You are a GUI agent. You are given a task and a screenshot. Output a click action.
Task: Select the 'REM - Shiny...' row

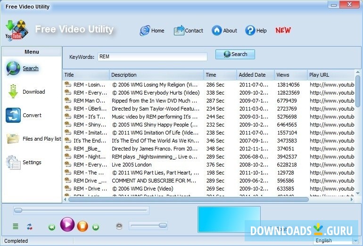click(209, 125)
